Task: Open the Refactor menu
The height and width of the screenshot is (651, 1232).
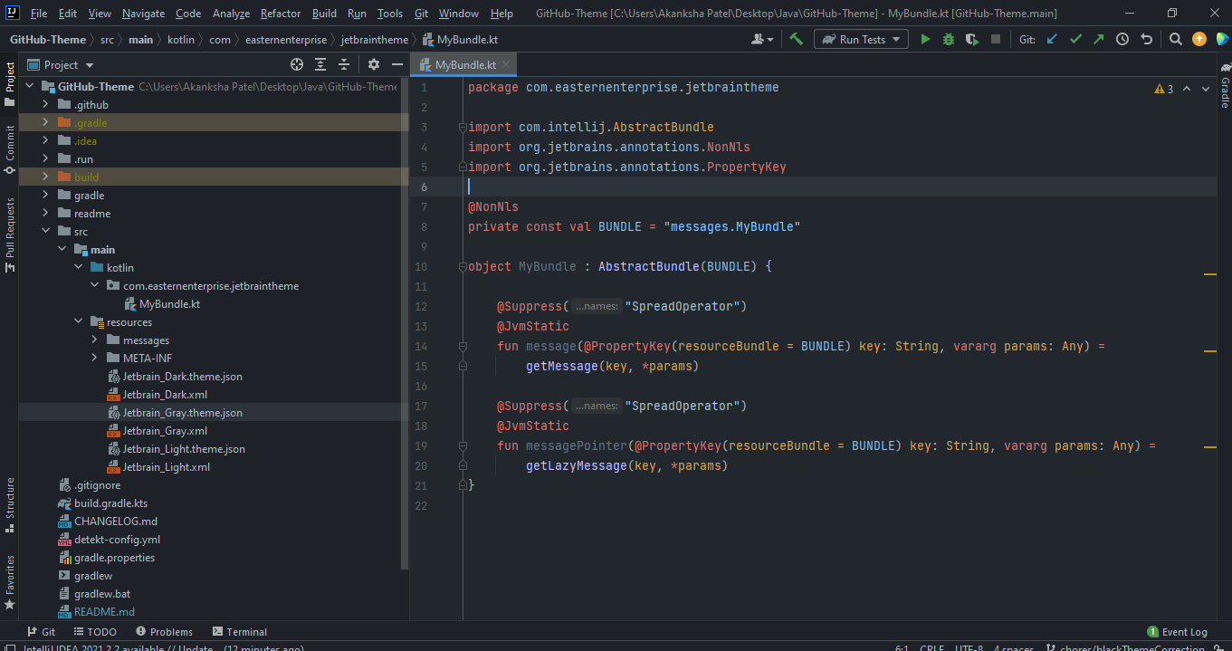Action: pyautogui.click(x=281, y=14)
